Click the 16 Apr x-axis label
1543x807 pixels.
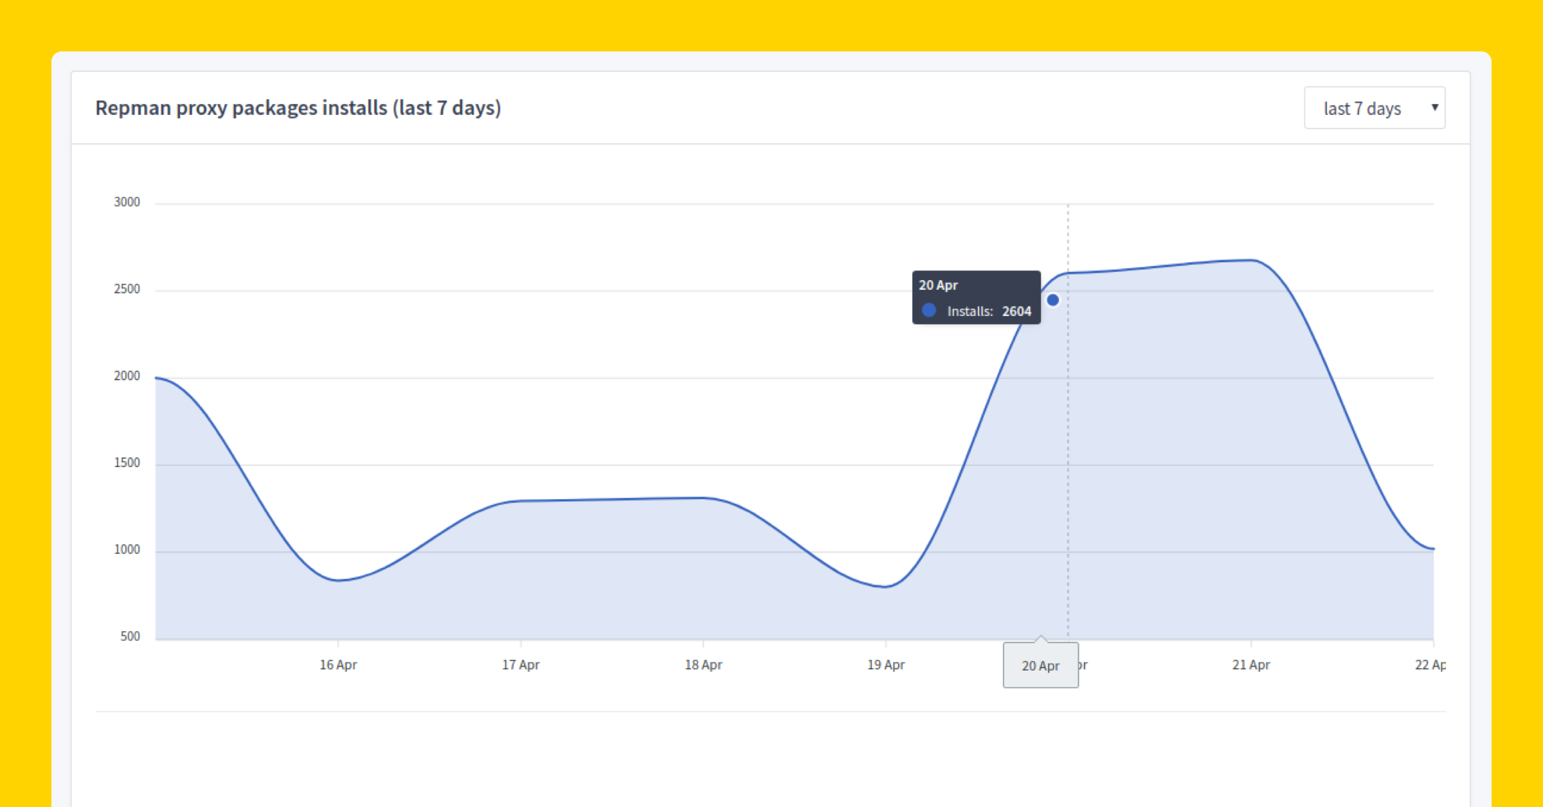point(338,665)
